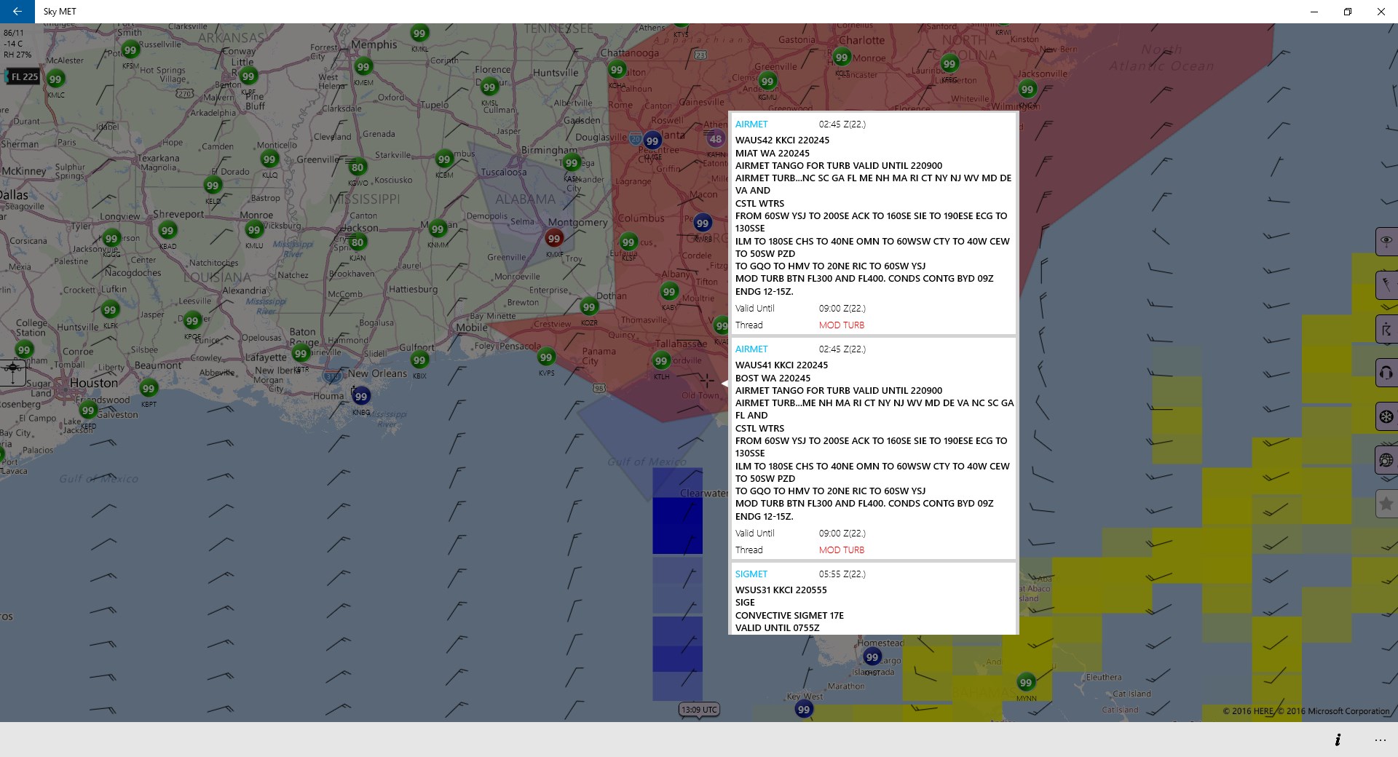Select the KPOE station marker
The width and height of the screenshot is (1398, 757).
point(192,321)
